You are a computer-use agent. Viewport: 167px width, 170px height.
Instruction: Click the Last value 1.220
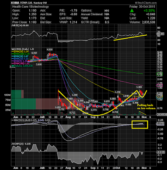click(x=151, y=18)
